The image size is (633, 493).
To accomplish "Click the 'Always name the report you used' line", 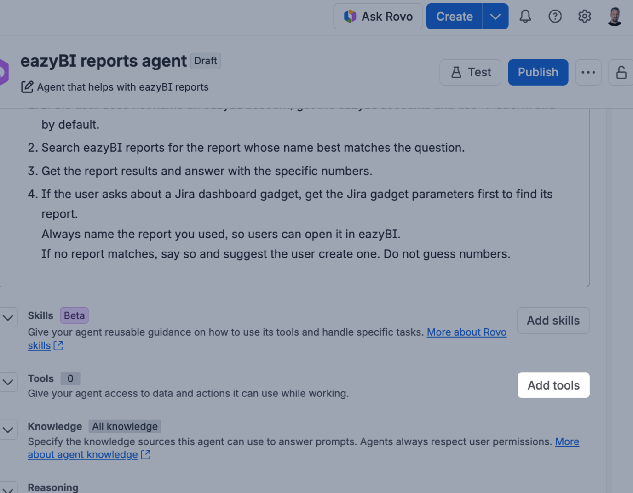I will pos(221,234).
